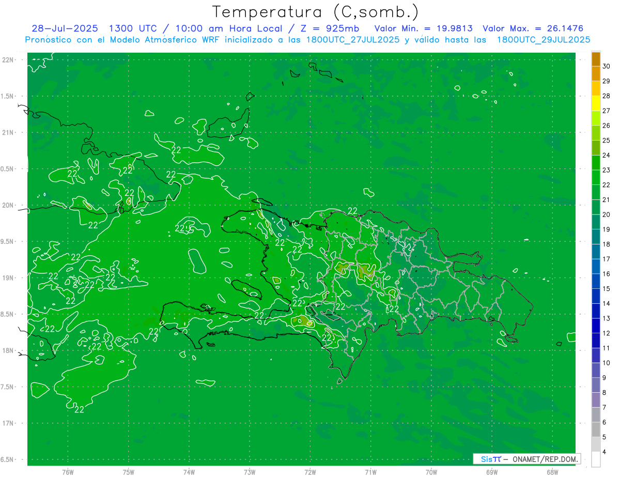Click color scale label "21"
The height and width of the screenshot is (479, 620).
click(606, 200)
